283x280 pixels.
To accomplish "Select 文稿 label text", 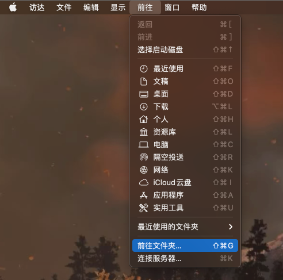I will [x=160, y=82].
